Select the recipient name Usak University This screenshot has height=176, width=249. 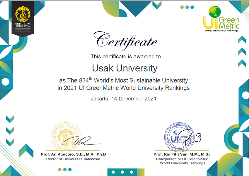125,68
